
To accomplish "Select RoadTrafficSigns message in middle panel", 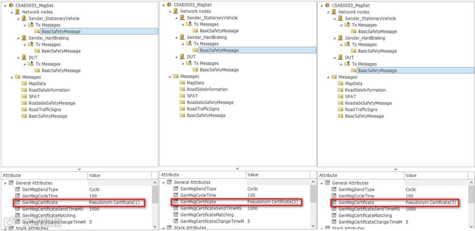I will pos(203,109).
